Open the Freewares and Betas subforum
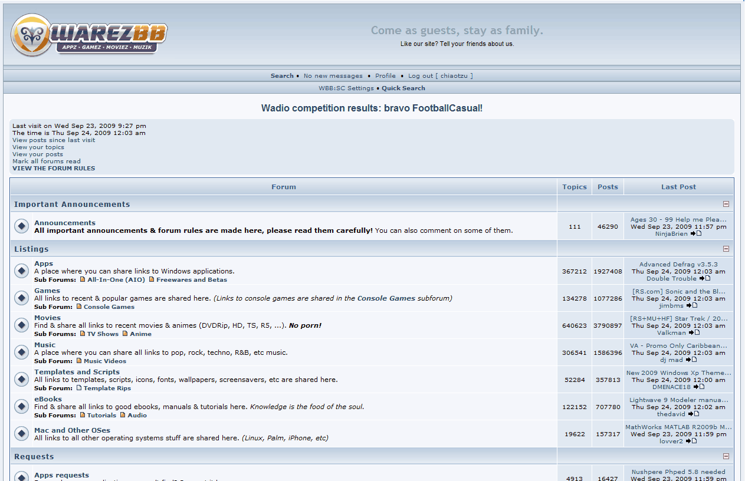This screenshot has height=481, width=745. [192, 279]
